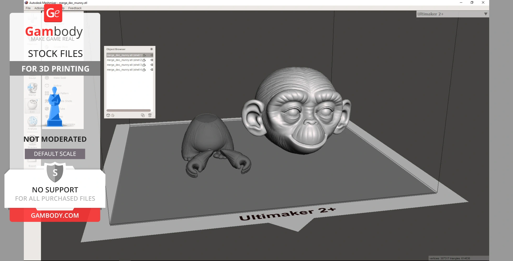This screenshot has height=261, width=513.
Task: Click the pivot icon in Object Browser footer
Action: click(x=113, y=115)
